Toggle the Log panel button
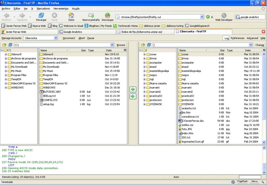Screen dimensions: 267x185 [x=226, y=38]
